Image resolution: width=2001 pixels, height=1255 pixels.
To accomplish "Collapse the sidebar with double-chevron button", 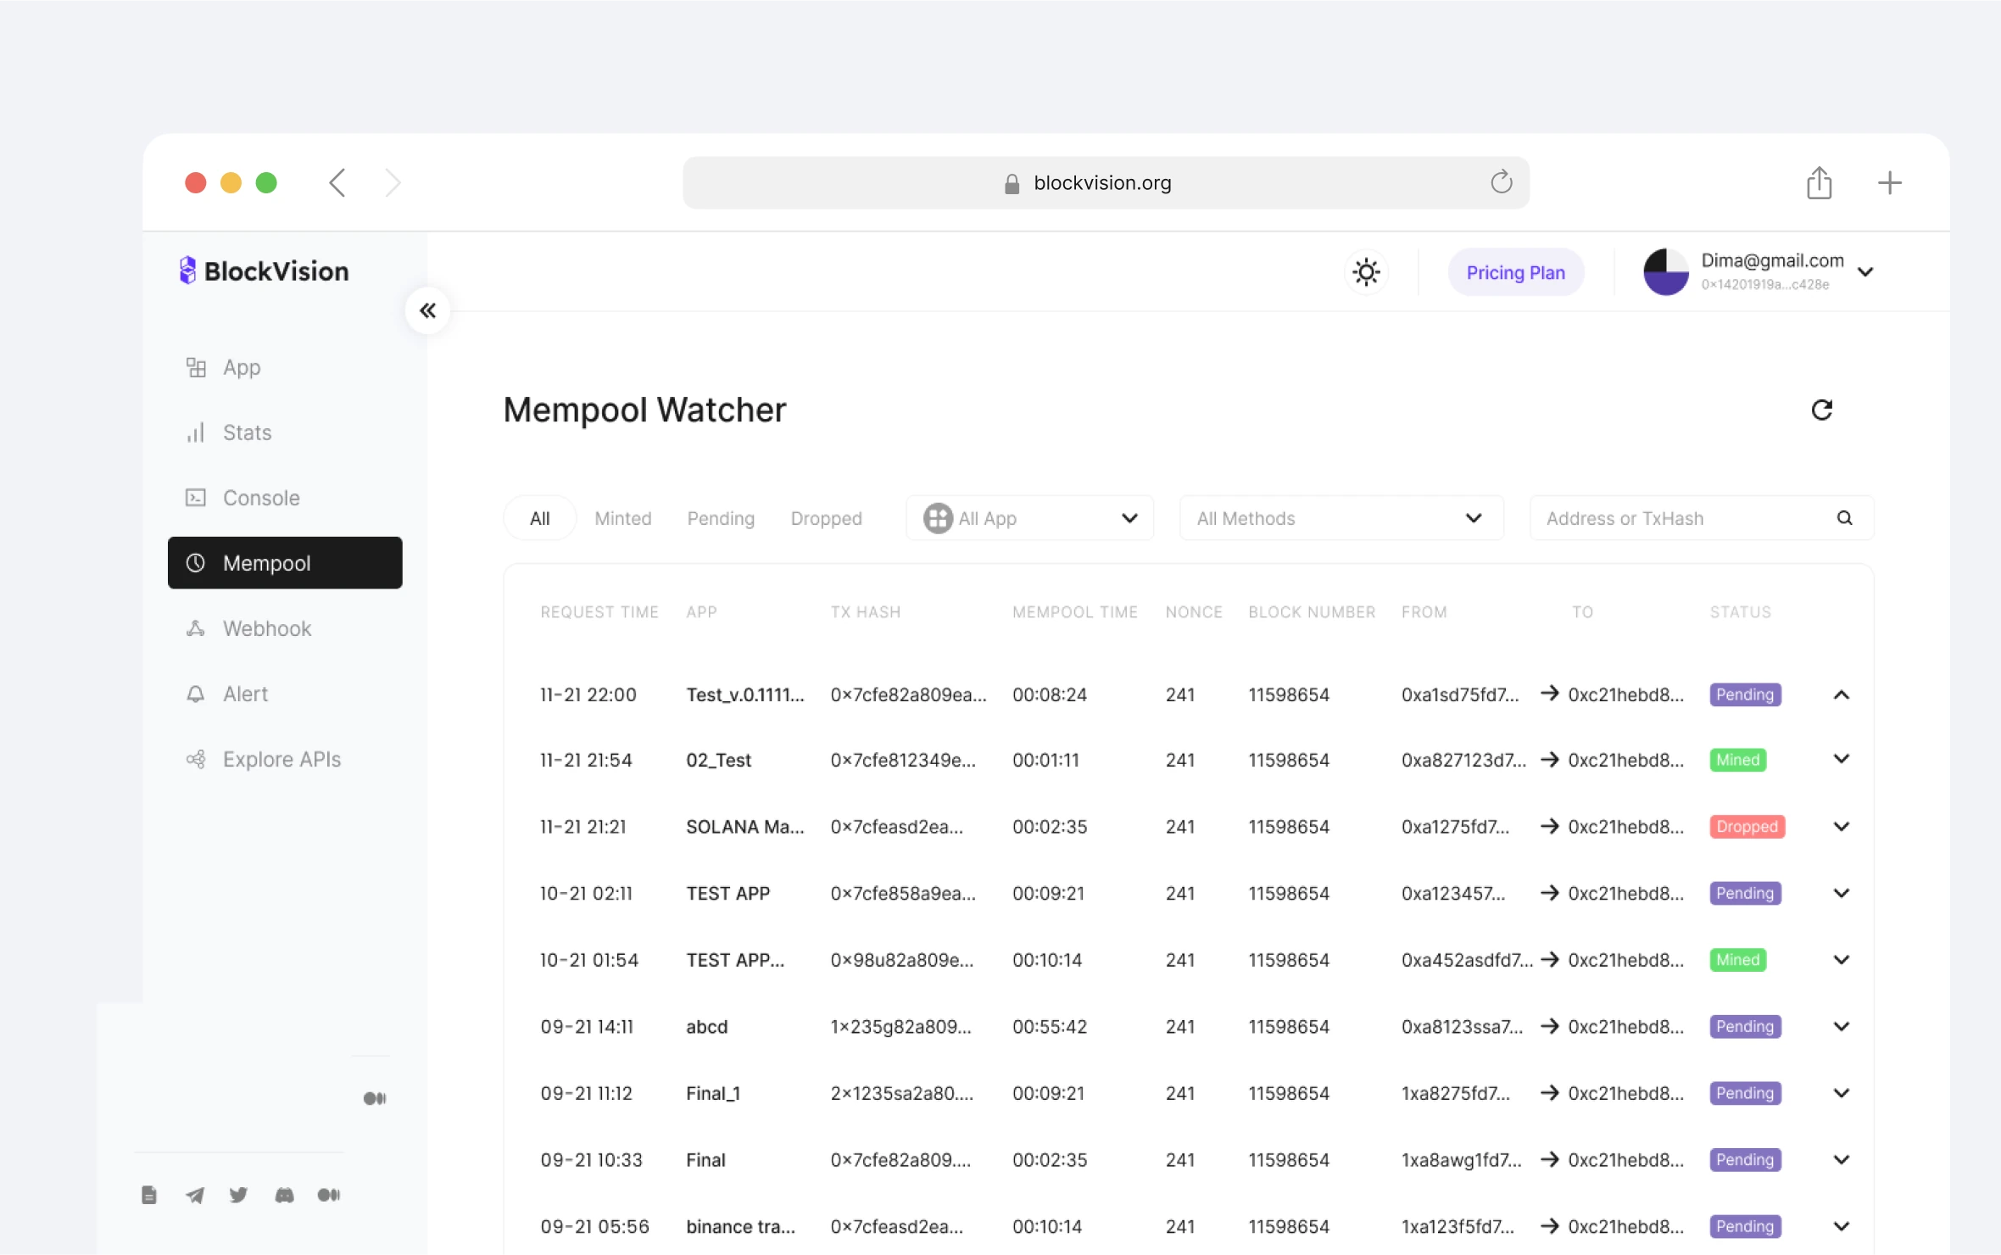I will coord(427,310).
